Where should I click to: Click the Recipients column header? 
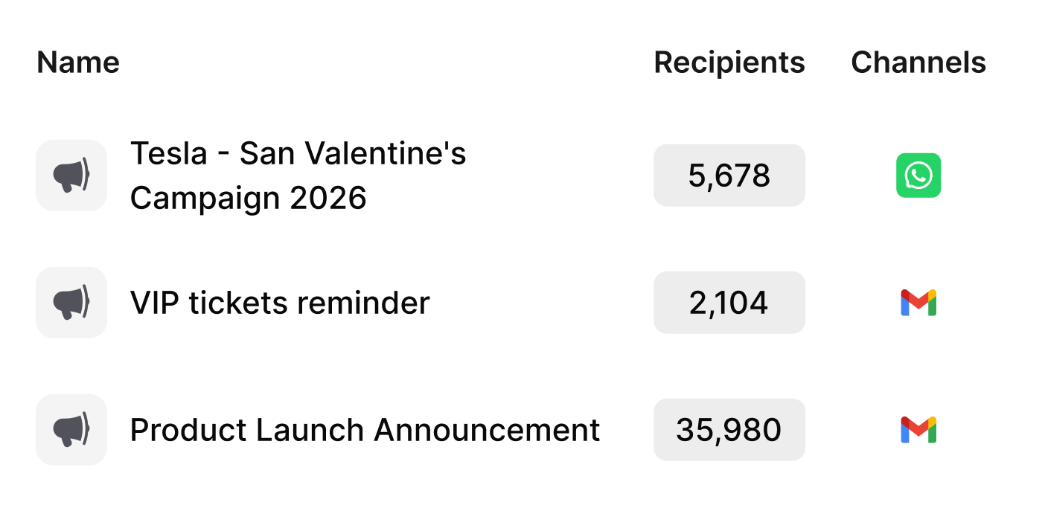point(729,62)
